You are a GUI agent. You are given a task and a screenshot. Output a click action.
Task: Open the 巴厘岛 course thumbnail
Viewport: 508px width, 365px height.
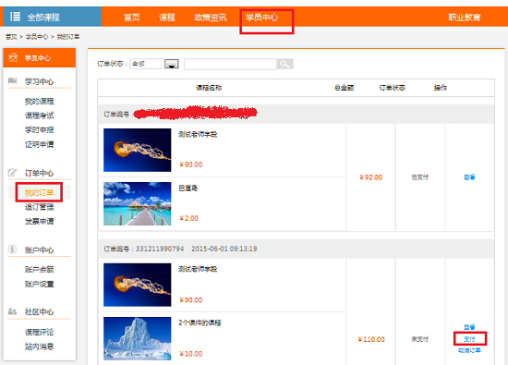pos(138,203)
